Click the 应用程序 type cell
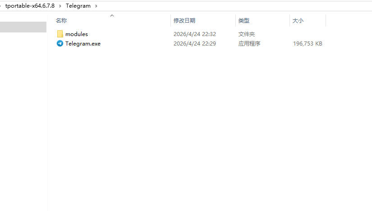372x211 pixels. click(x=249, y=44)
